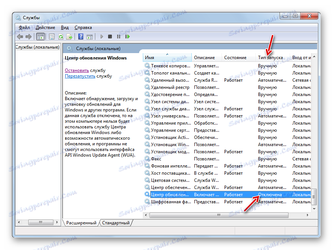Viewport: 333px width, 250px height.
Task: Select the Управление сертификатами service row
Action: click(227, 130)
